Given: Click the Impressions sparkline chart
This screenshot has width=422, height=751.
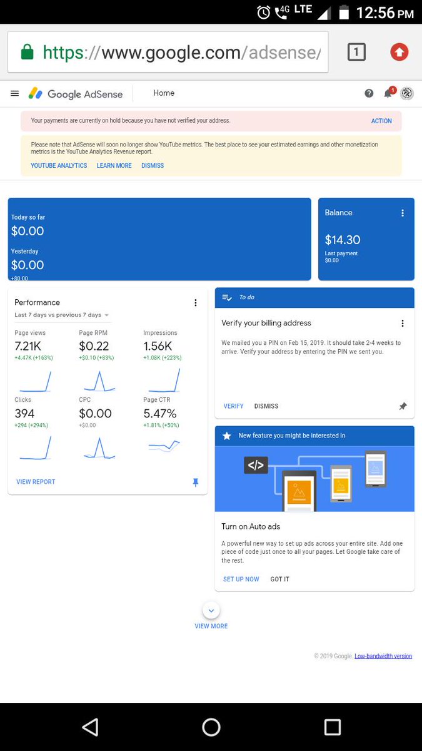Looking at the screenshot, I should (x=164, y=381).
